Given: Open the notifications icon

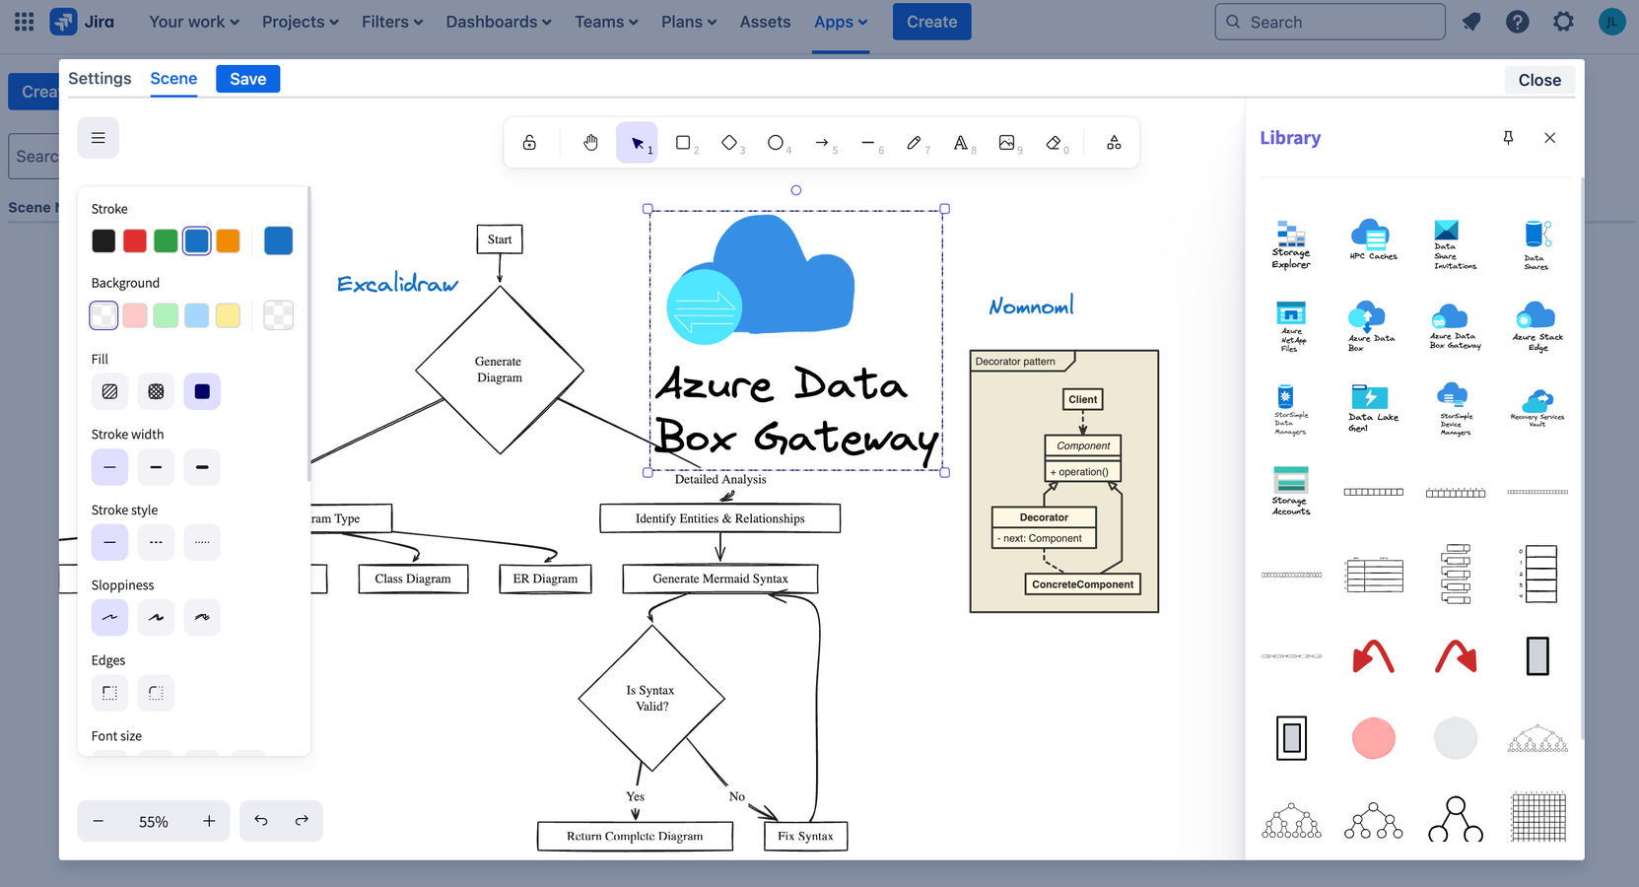Looking at the screenshot, I should (1471, 22).
